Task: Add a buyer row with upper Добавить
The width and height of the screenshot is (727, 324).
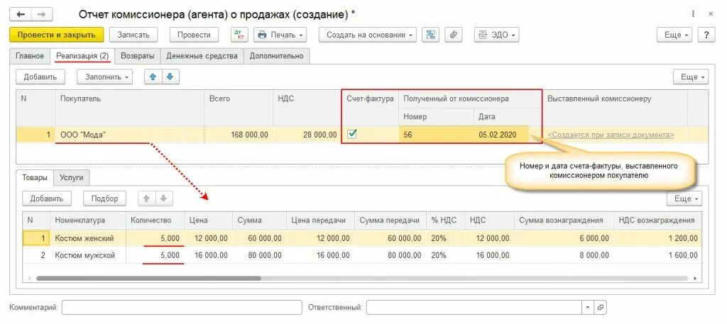Action: tap(40, 77)
